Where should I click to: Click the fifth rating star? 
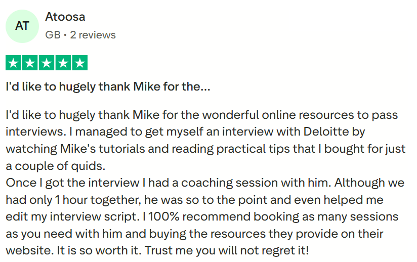click(79, 63)
